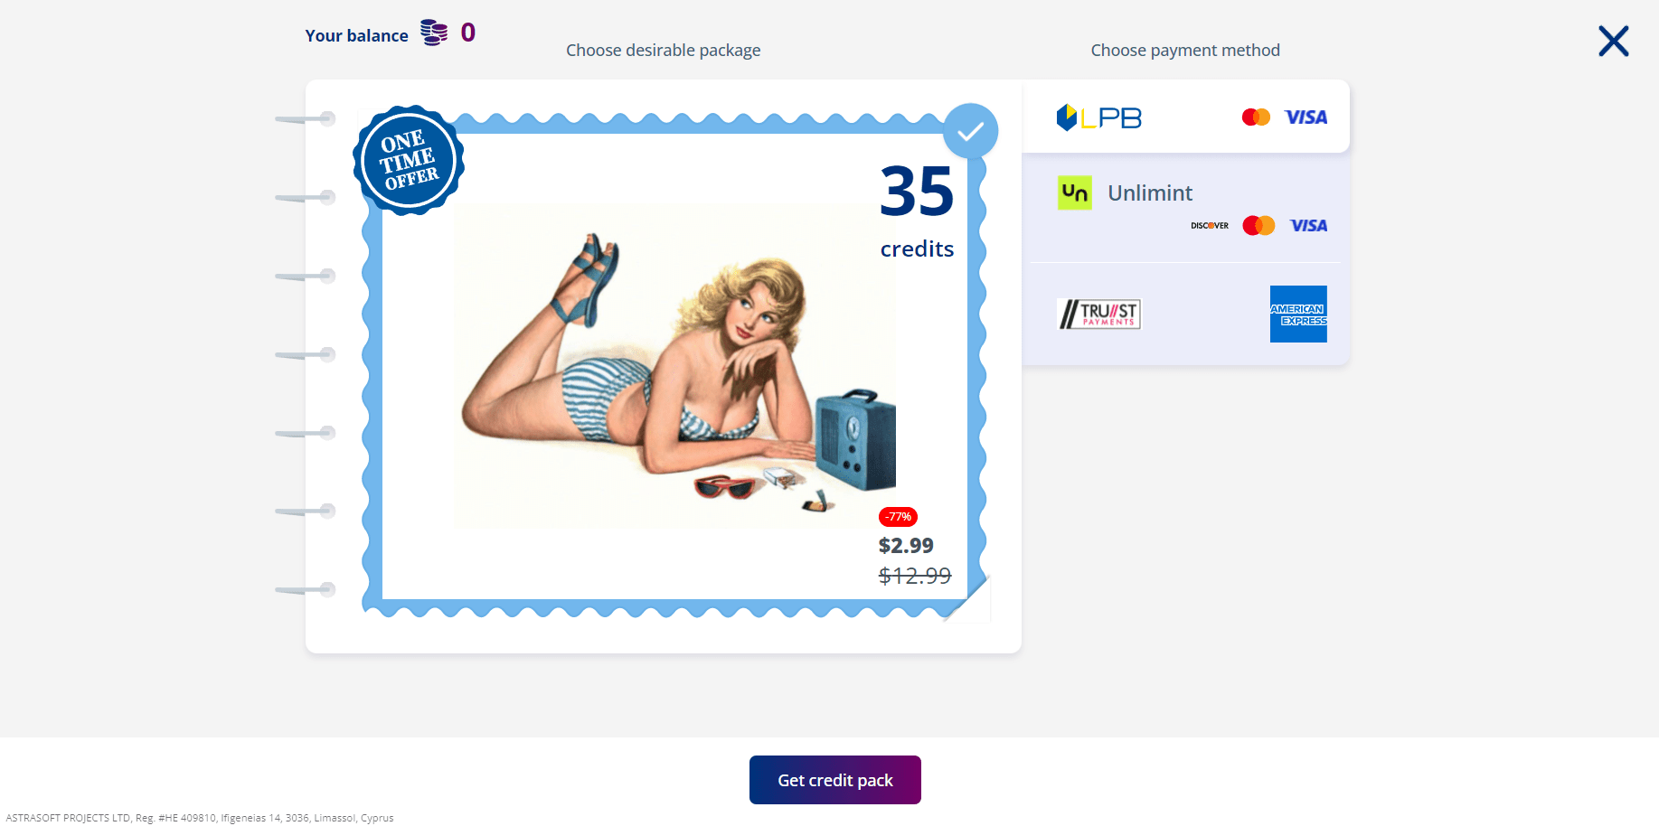
Task: Click the -77% discount badge
Action: [898, 517]
